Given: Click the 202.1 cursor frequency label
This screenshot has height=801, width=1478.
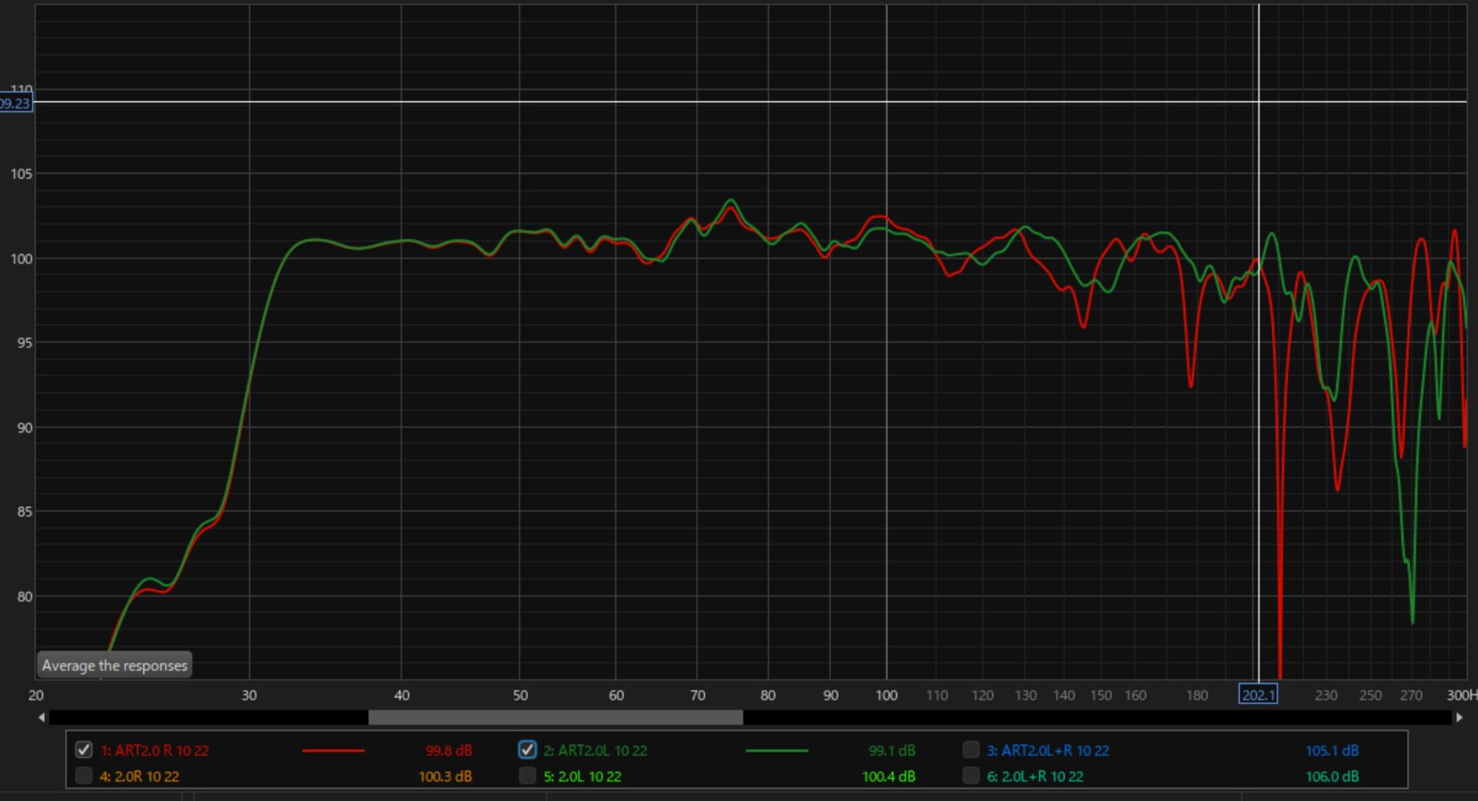Looking at the screenshot, I should (1258, 695).
